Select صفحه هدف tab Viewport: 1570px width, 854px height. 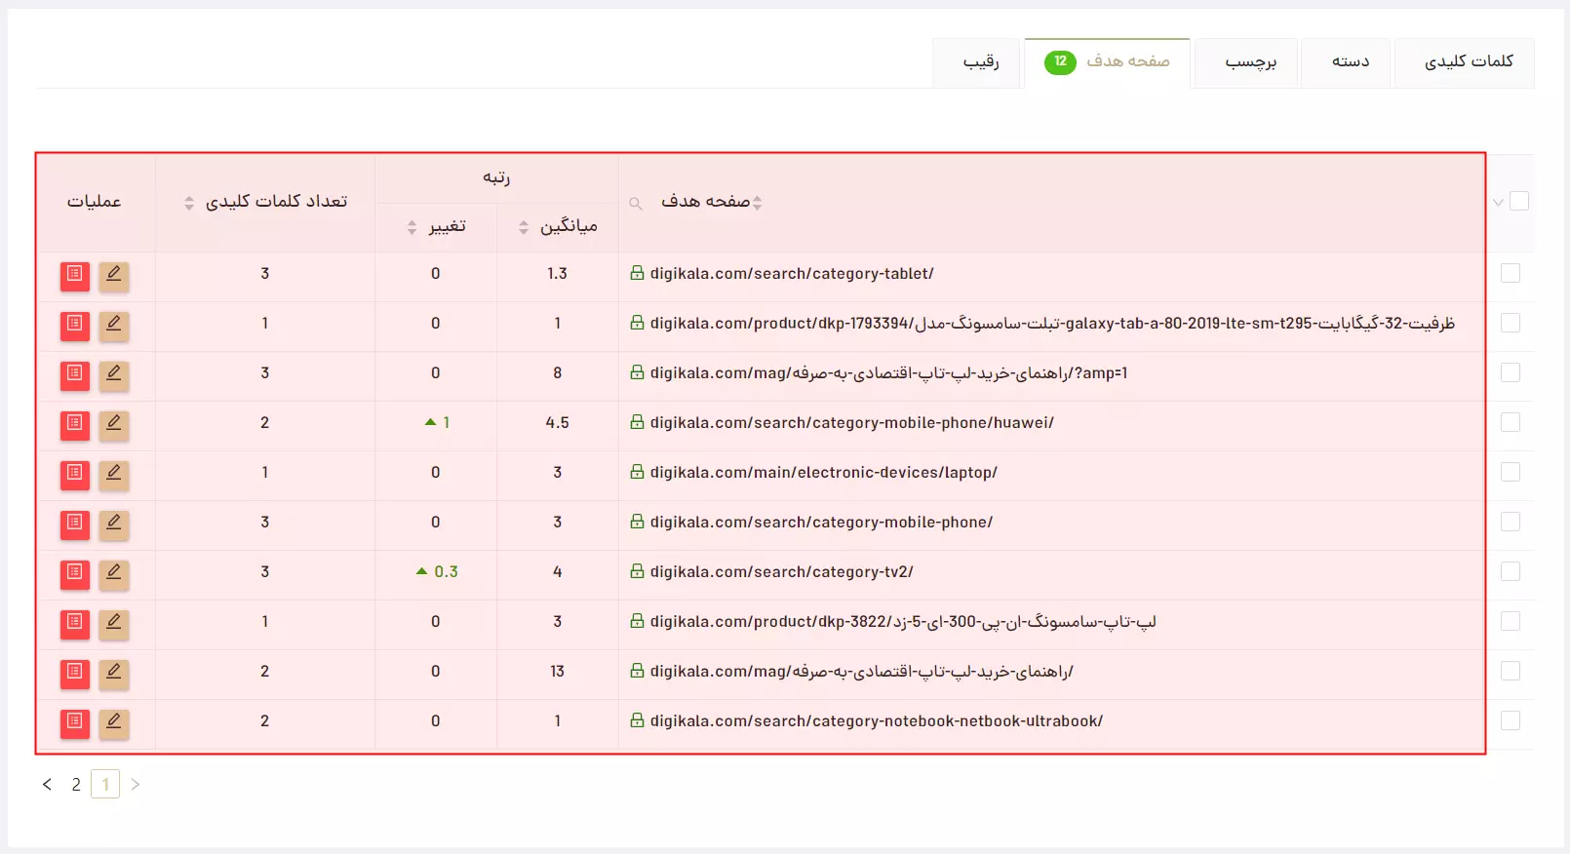[1107, 62]
